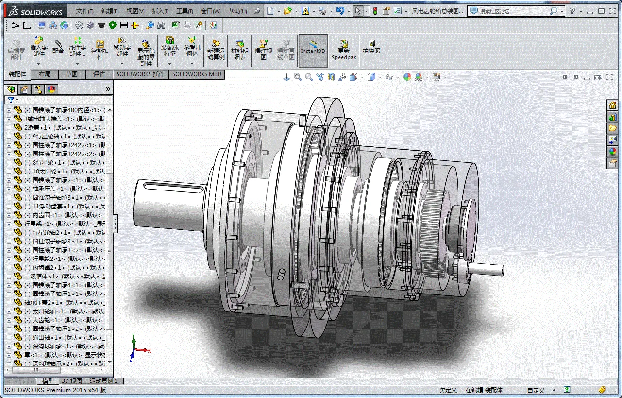
Task: Click the Undo arrow icon
Action: click(x=340, y=11)
